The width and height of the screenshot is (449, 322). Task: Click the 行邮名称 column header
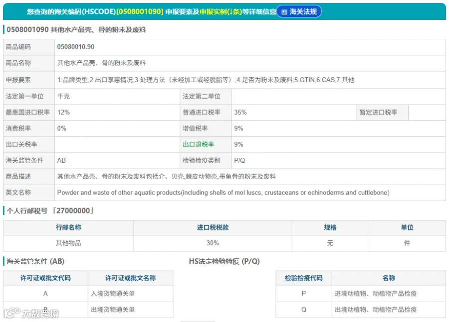tap(68, 227)
